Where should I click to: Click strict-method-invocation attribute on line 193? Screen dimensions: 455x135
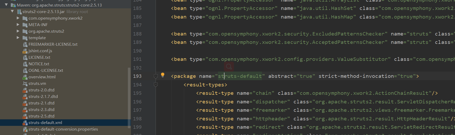(367, 76)
